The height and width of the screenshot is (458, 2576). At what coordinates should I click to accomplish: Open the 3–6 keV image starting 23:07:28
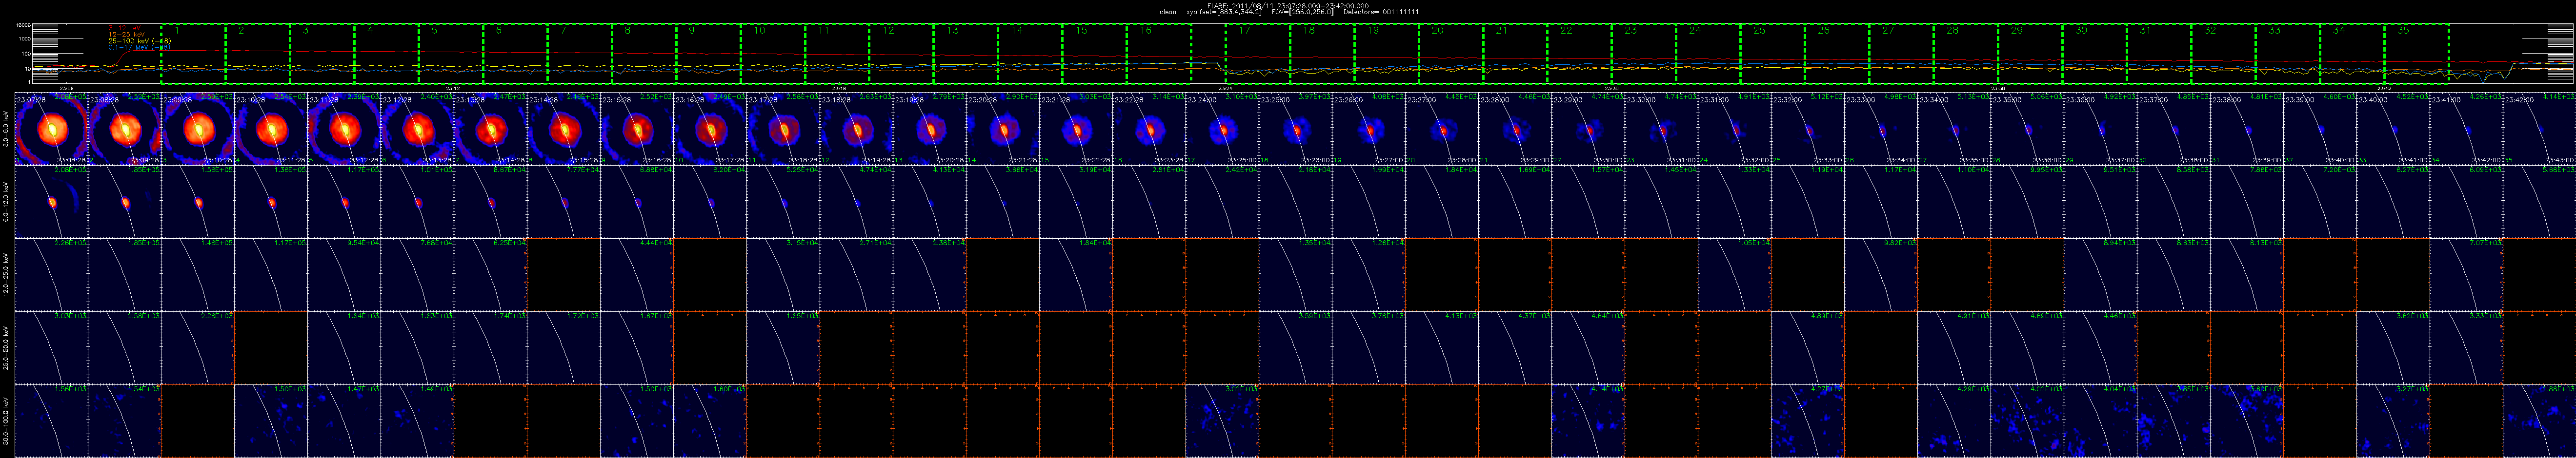(x=51, y=129)
